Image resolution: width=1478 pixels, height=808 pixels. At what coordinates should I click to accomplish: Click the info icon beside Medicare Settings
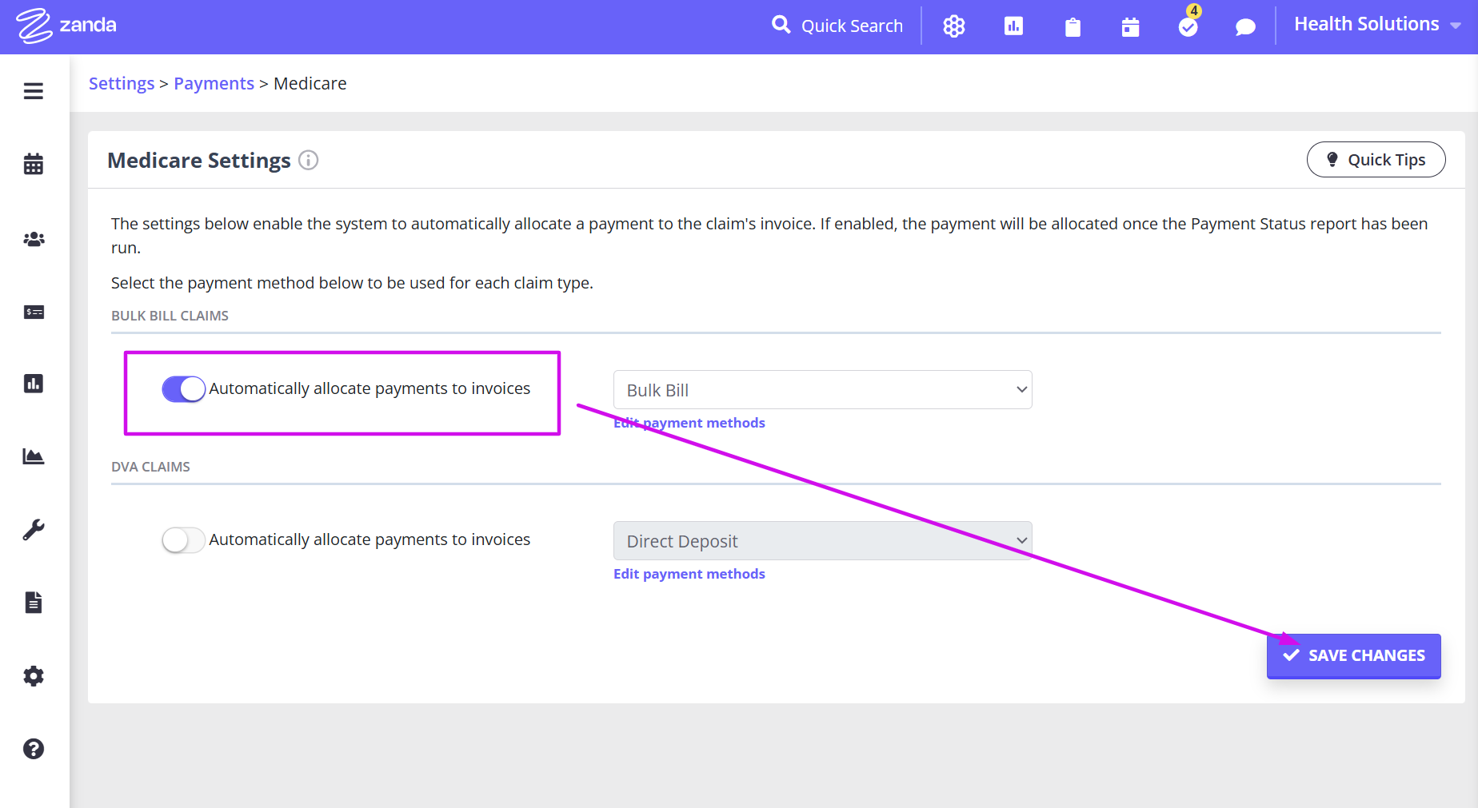tap(309, 160)
